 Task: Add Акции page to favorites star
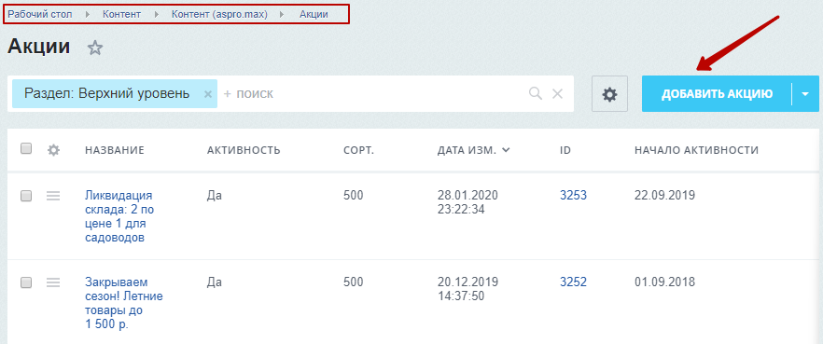pyautogui.click(x=95, y=48)
